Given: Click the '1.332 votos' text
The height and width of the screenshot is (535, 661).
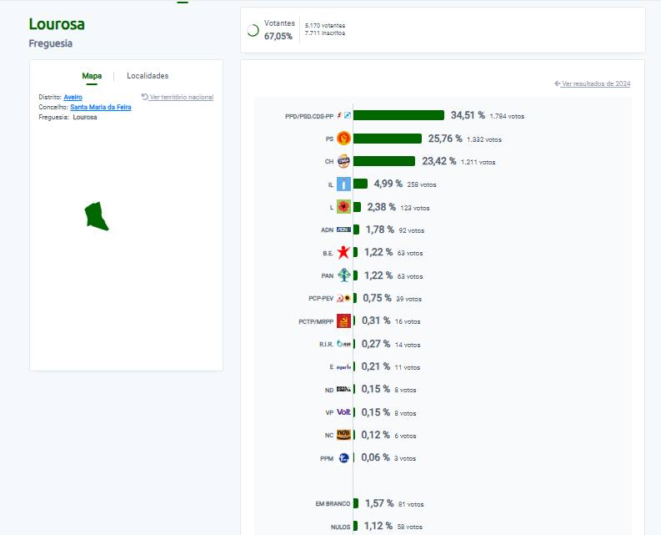Looking at the screenshot, I should (484, 139).
